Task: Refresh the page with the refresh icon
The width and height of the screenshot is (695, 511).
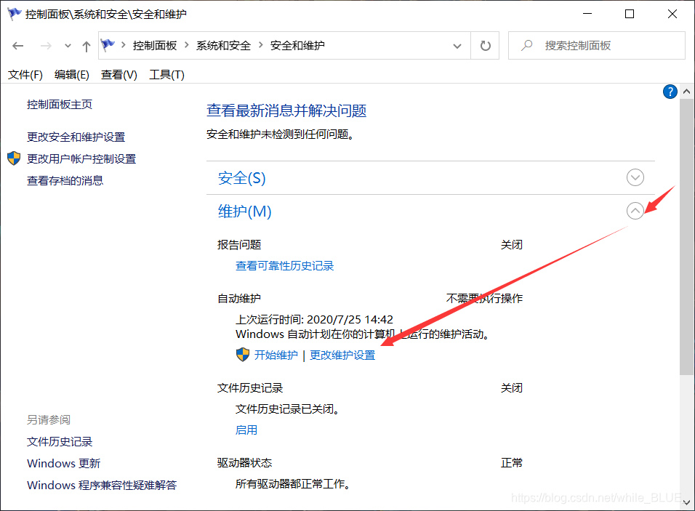Action: (x=486, y=46)
